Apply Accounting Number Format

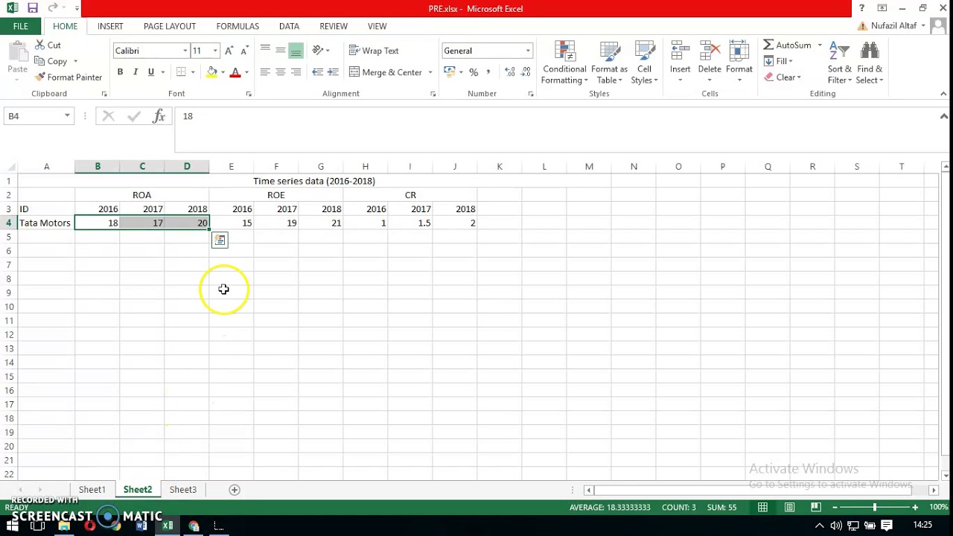(x=449, y=72)
